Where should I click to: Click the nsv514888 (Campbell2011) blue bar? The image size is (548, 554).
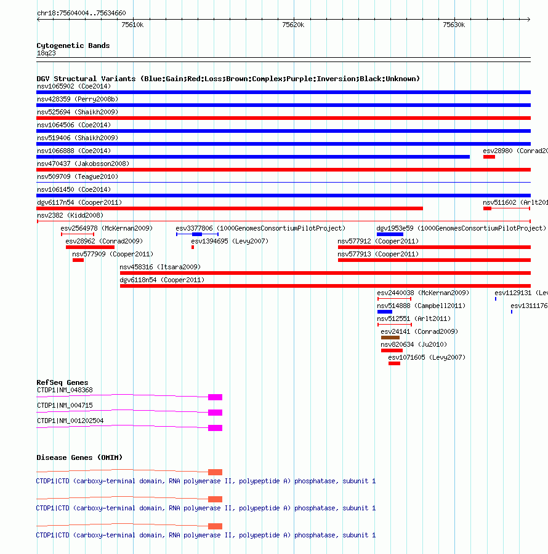(385, 312)
